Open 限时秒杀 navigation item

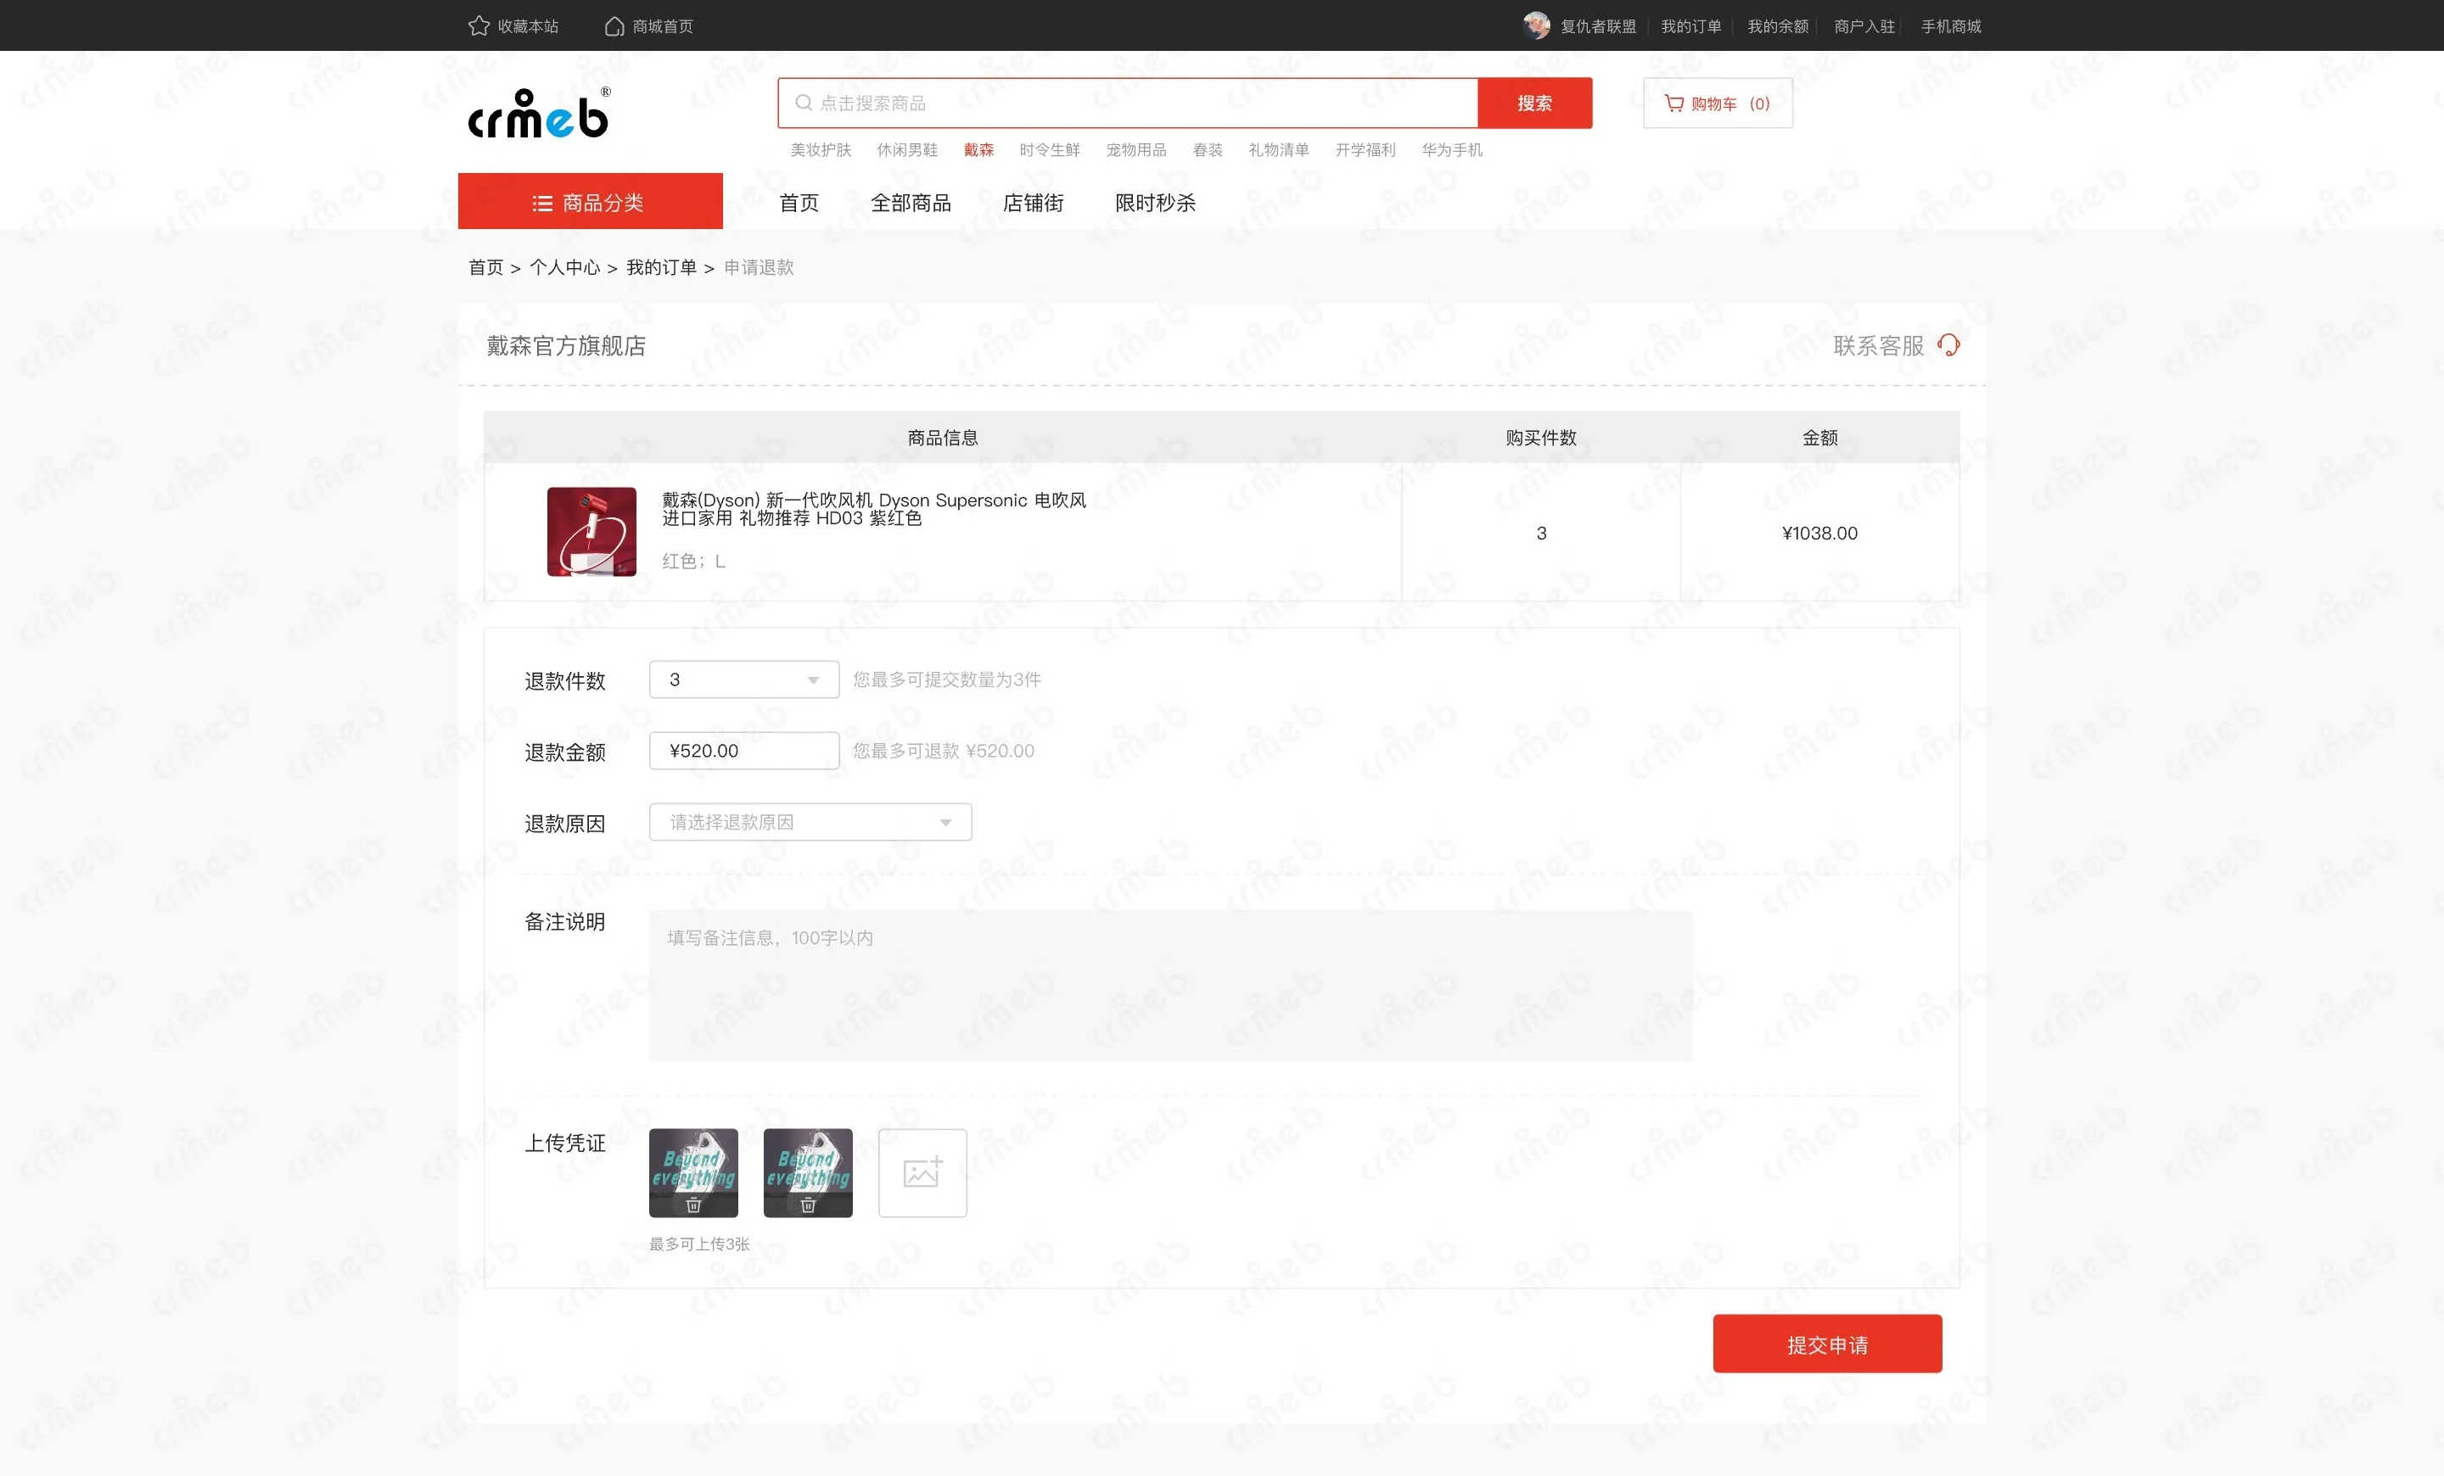[1155, 204]
